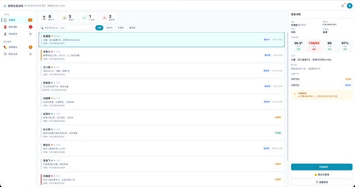The height and width of the screenshot is (187, 355).
Task: Click the stethoscope icon on the 3 stat card
Action: point(64,17)
